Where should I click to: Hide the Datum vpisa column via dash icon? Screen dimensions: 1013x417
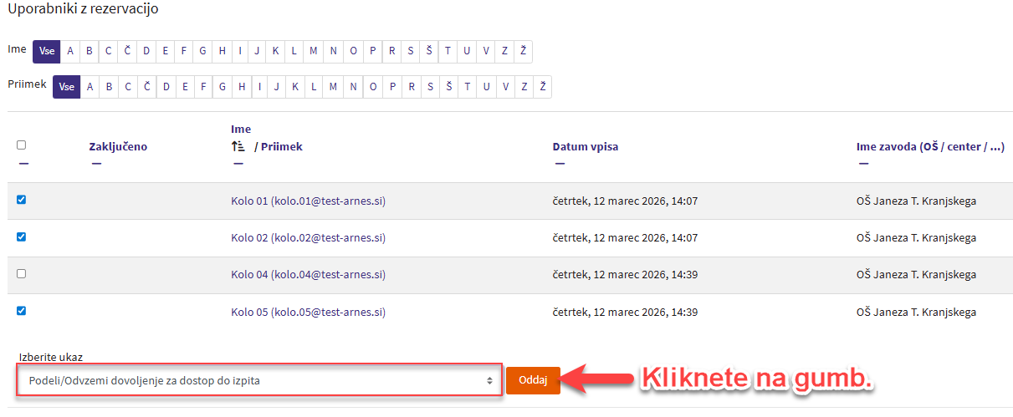click(560, 163)
